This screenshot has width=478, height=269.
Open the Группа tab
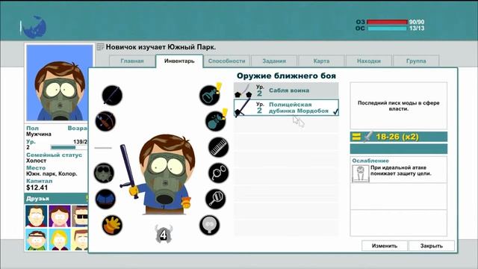[x=416, y=61]
